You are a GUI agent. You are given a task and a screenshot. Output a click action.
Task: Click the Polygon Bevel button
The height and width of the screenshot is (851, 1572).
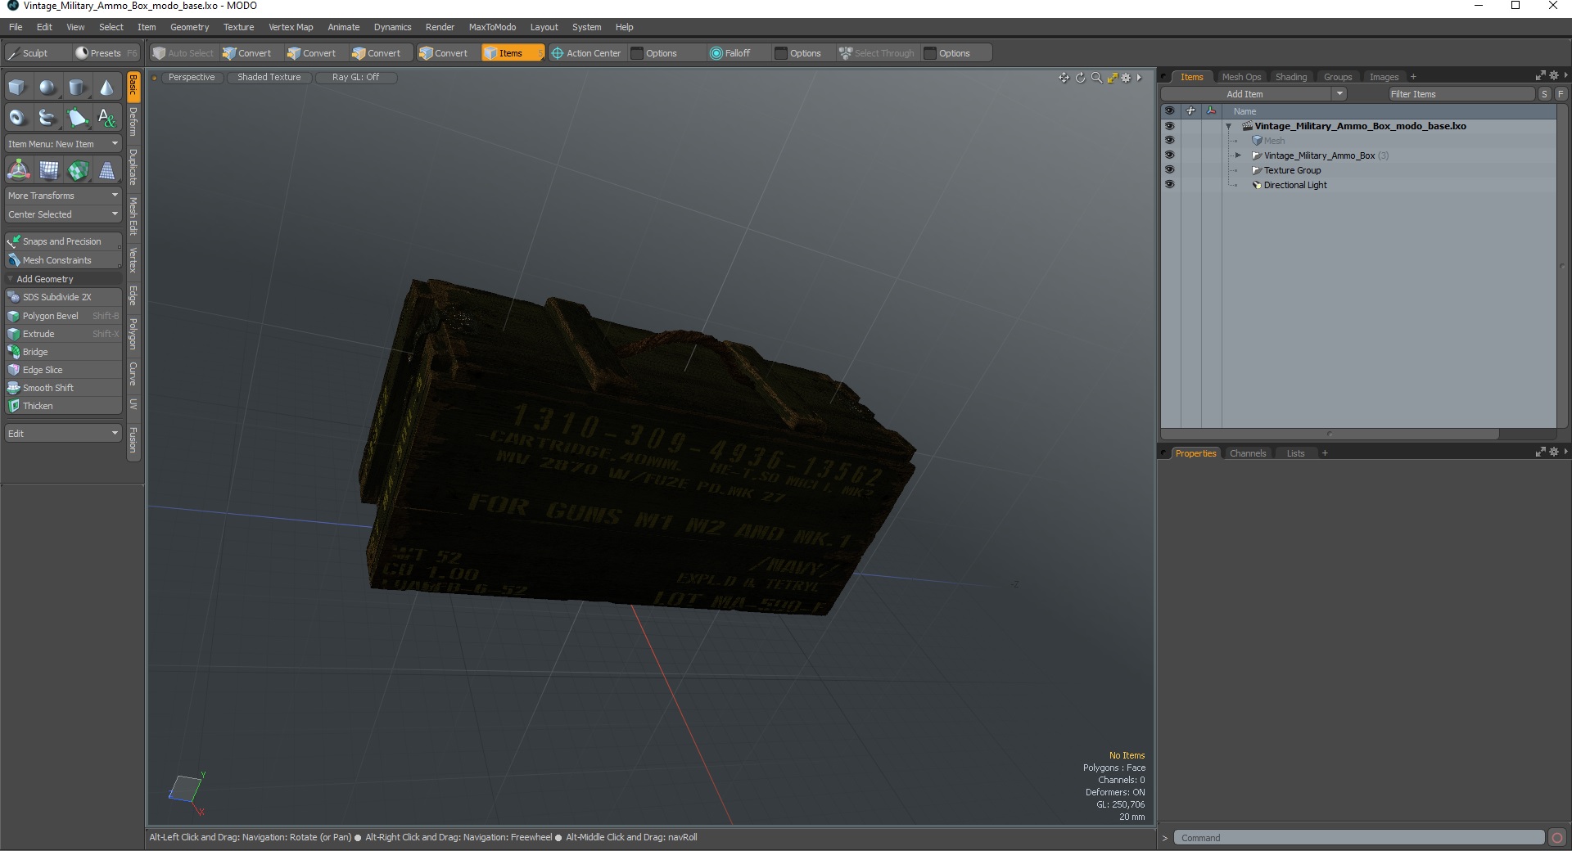(x=63, y=316)
